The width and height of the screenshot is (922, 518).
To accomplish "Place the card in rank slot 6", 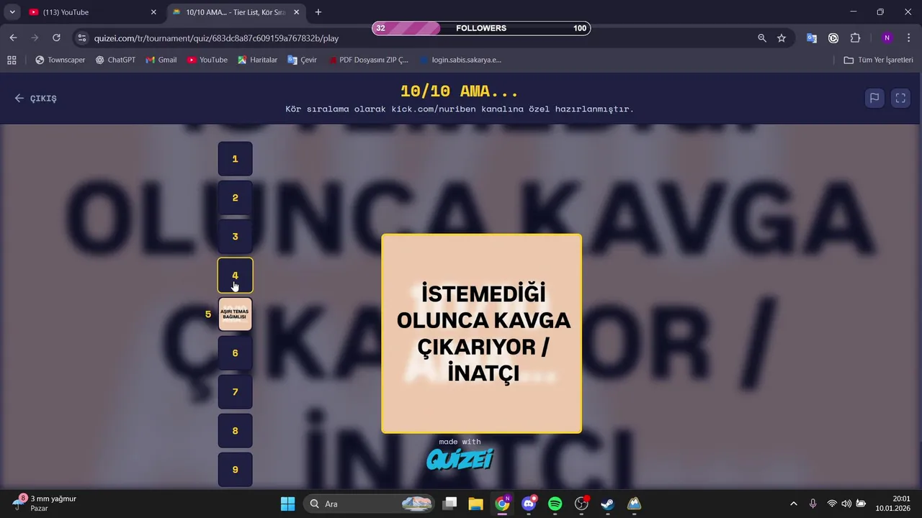I will pos(235,353).
